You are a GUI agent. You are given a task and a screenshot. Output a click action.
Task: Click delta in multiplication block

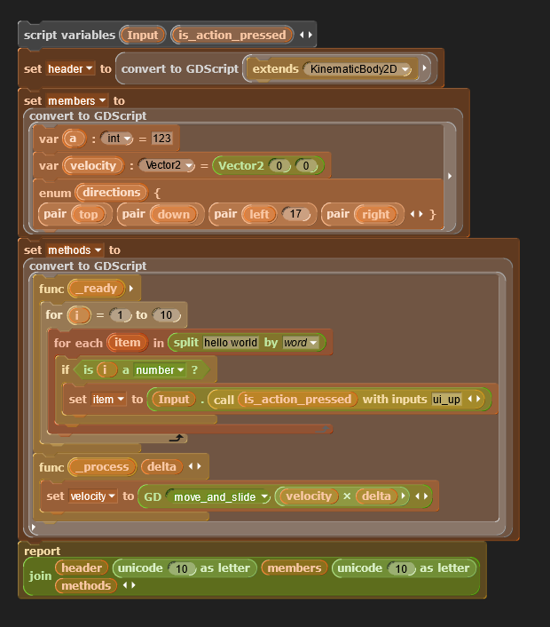(x=376, y=496)
